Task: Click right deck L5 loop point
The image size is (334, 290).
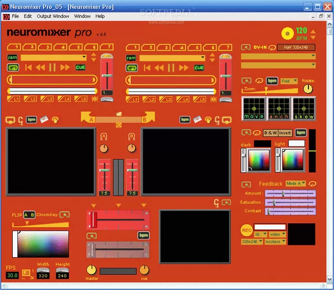Action: pos(199,99)
